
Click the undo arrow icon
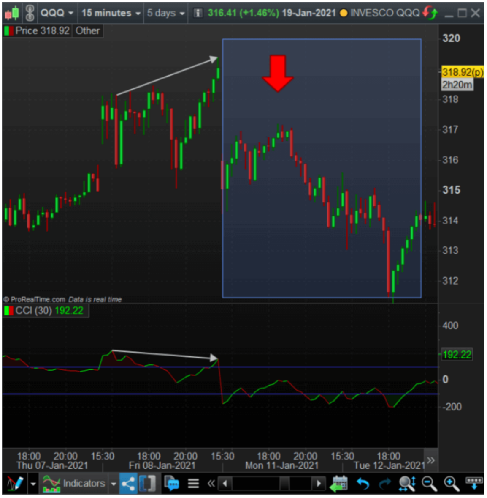tap(363, 484)
